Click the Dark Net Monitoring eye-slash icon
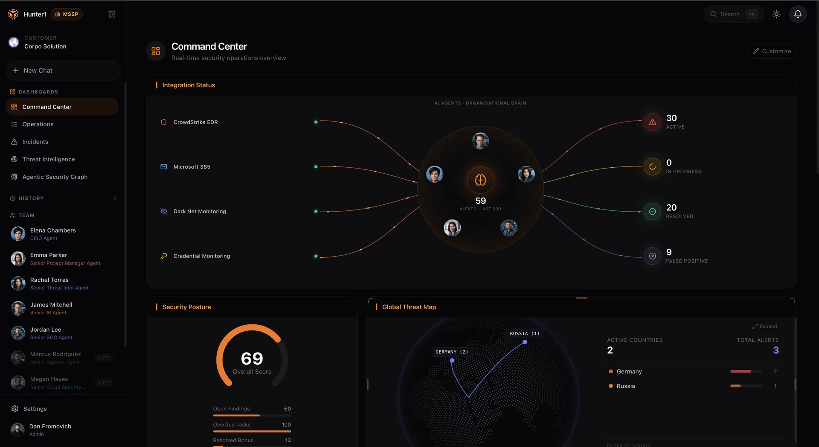The width and height of the screenshot is (819, 447). (x=163, y=211)
